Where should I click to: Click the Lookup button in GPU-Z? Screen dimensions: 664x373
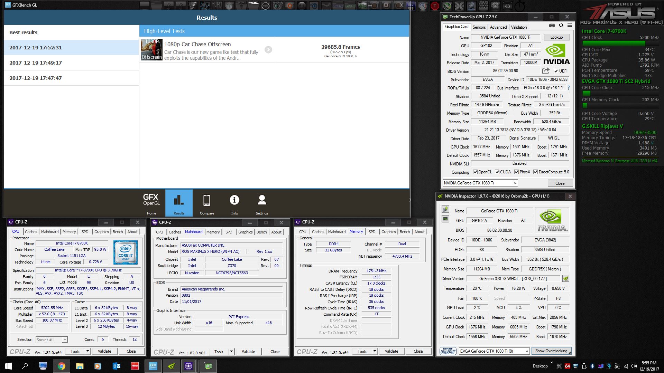coord(556,37)
